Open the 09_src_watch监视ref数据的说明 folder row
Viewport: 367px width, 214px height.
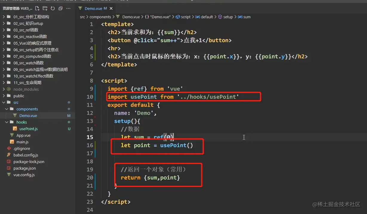click(x=37, y=69)
